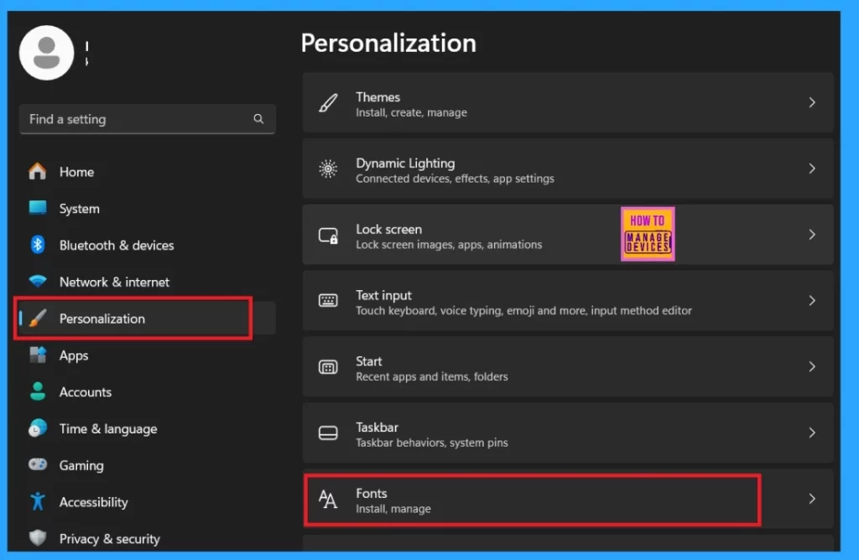
Task: Select Home in the sidebar
Action: [x=147, y=171]
